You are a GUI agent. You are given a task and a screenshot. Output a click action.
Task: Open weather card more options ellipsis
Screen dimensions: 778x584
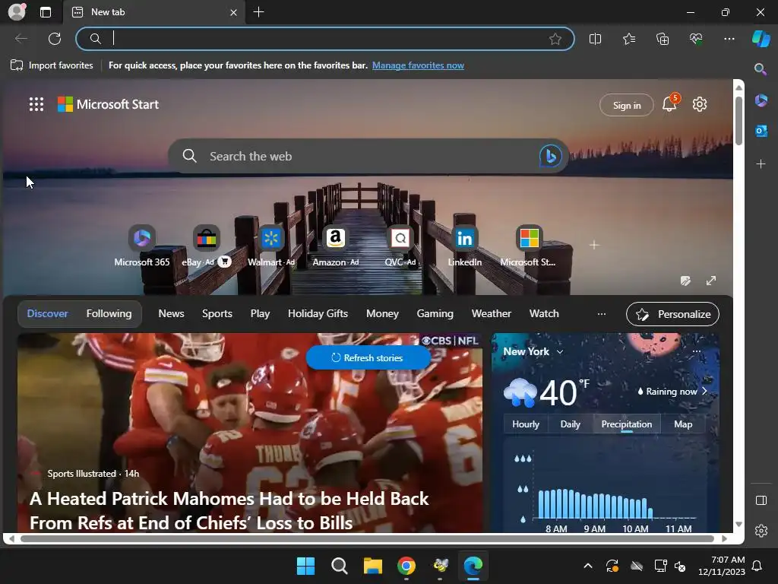tap(697, 351)
